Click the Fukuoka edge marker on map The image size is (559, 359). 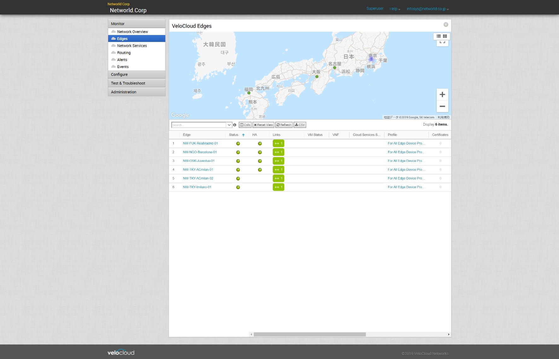click(249, 93)
